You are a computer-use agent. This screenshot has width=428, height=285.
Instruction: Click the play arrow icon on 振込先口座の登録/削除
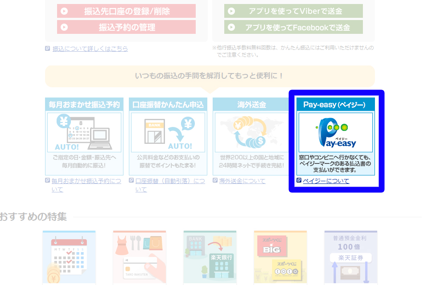64,11
